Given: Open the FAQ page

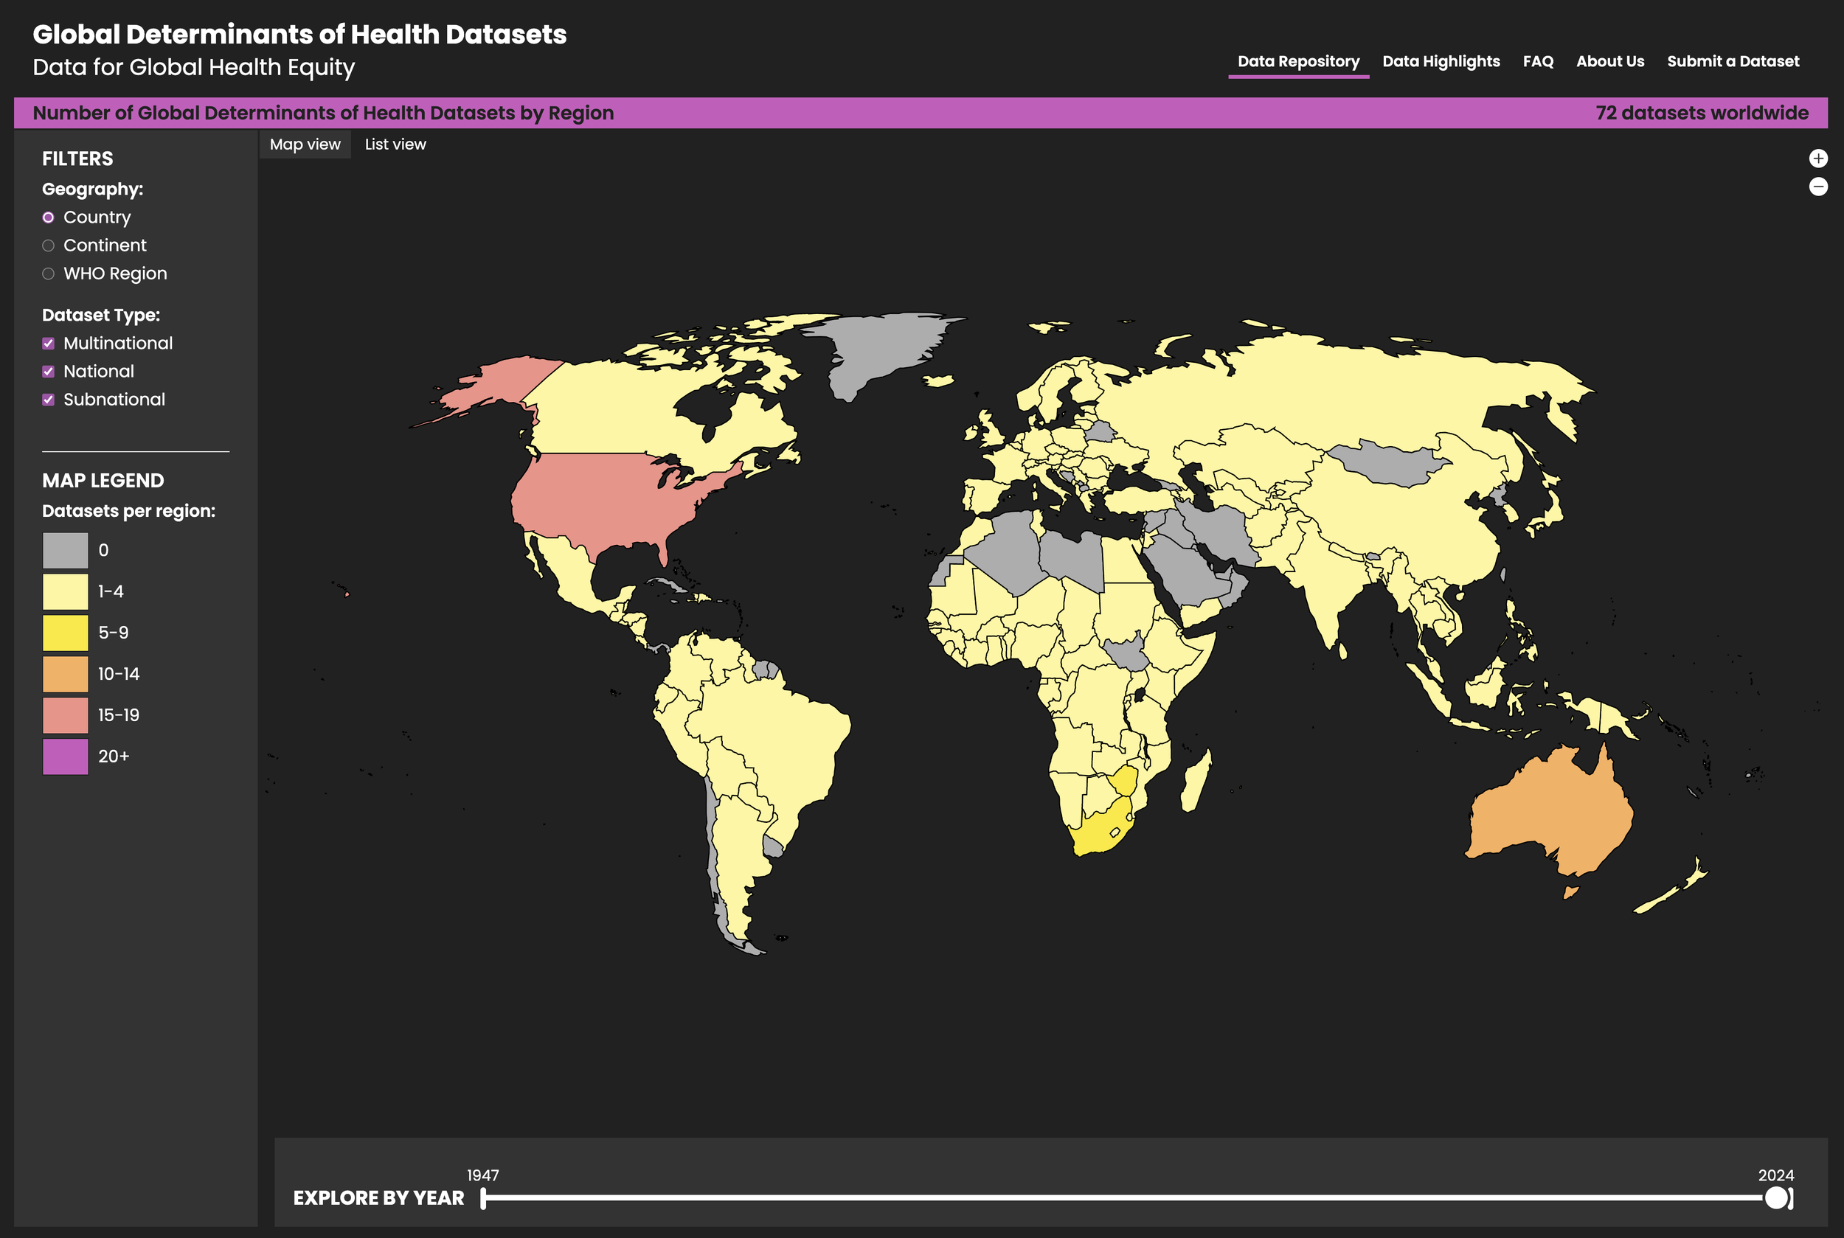Looking at the screenshot, I should [x=1538, y=60].
